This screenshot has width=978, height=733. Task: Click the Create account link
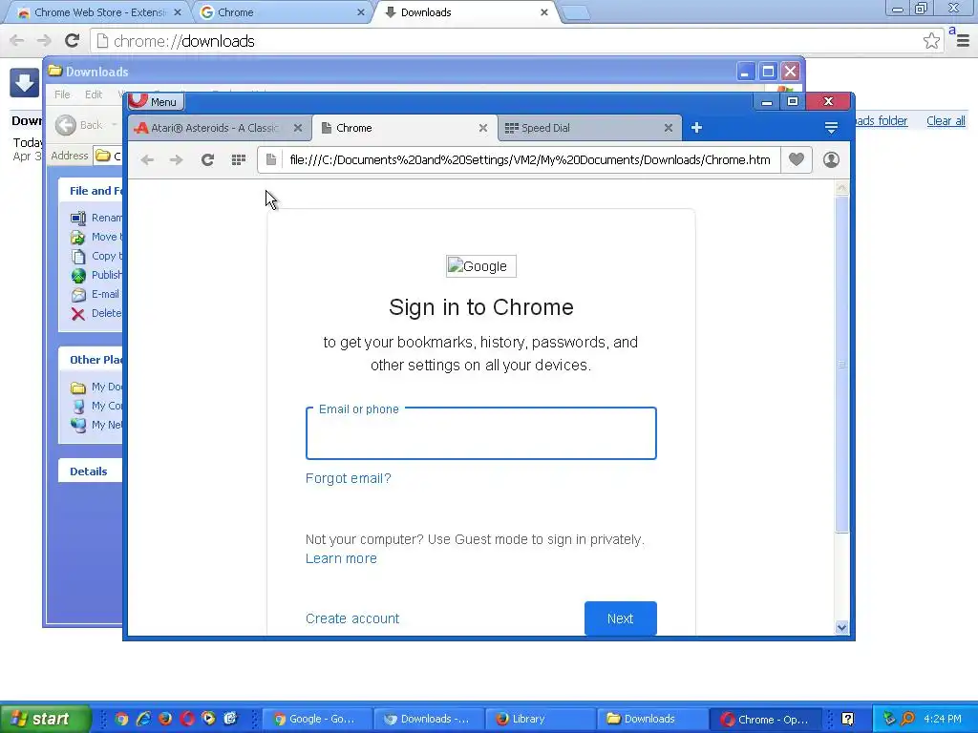click(352, 618)
